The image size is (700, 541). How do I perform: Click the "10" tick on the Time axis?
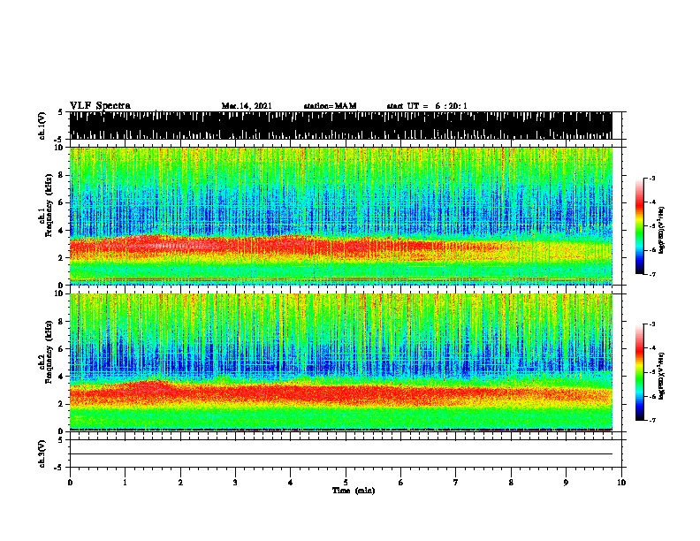coord(621,483)
